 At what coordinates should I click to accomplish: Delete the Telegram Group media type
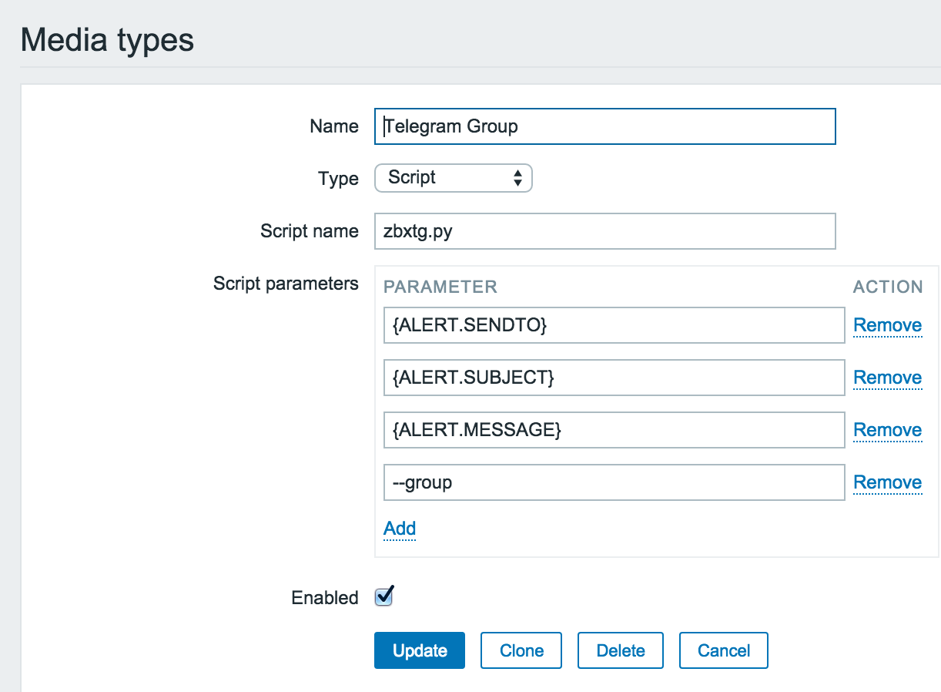[x=621, y=650]
